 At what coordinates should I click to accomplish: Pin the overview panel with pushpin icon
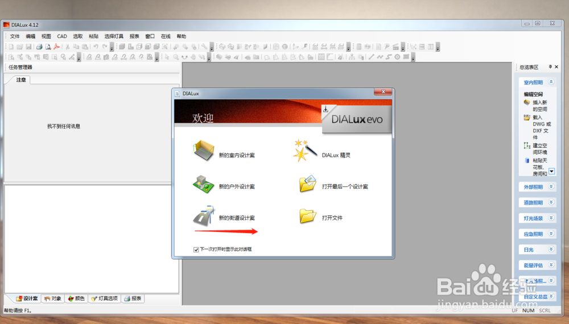click(550, 67)
